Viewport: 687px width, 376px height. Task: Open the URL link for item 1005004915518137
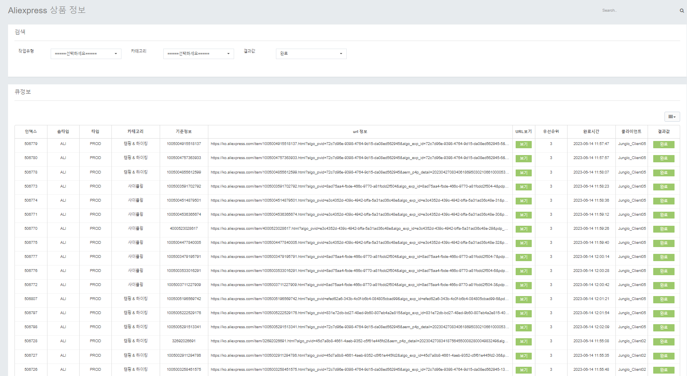(359, 144)
